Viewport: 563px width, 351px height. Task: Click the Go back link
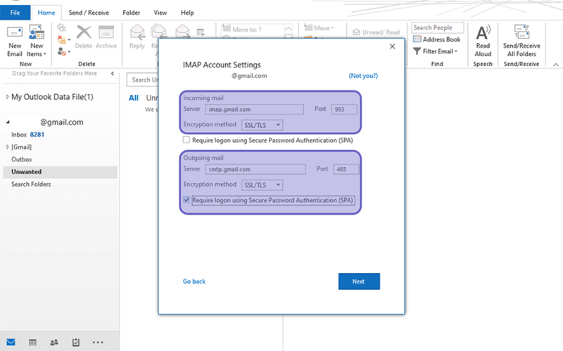[x=194, y=282]
